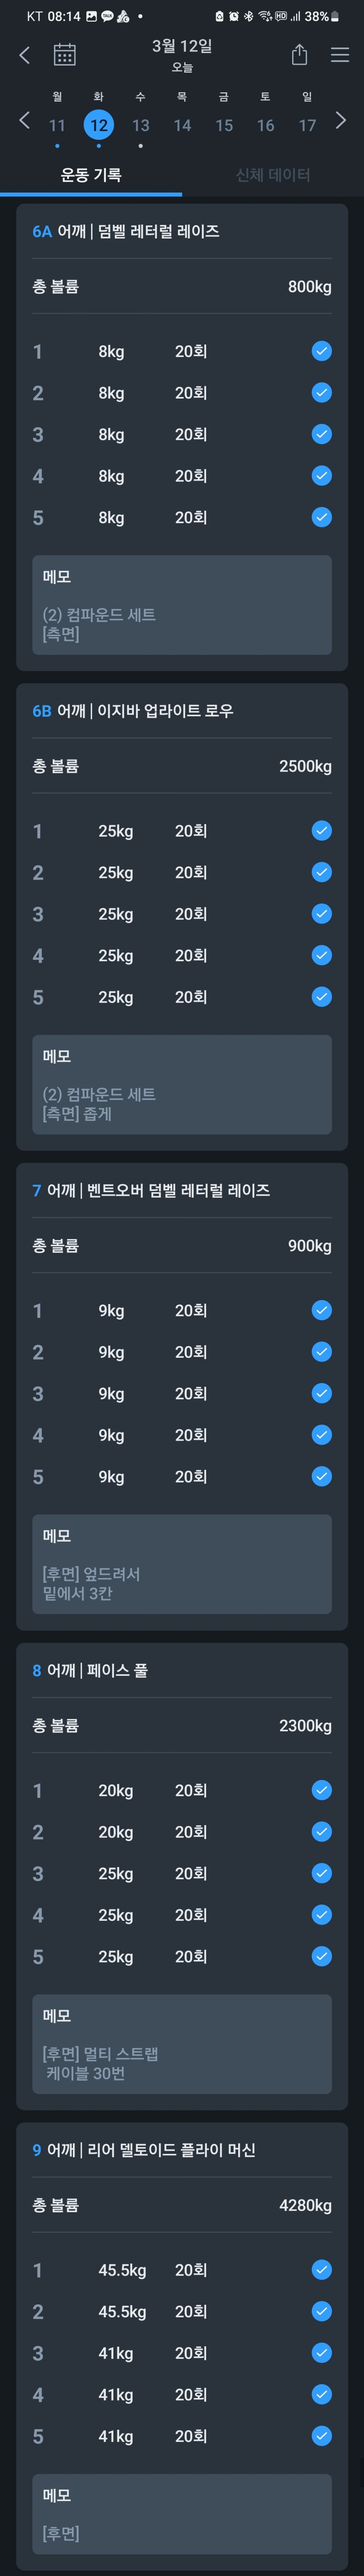
Task: Select Wednesday the 13th in week strip
Action: [x=140, y=125]
